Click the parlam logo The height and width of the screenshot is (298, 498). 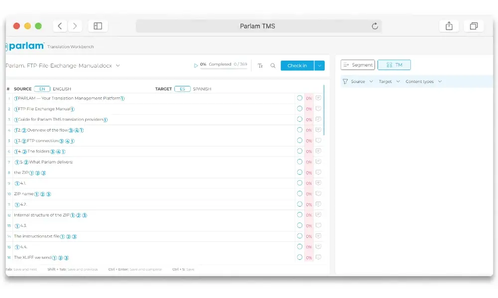click(x=25, y=46)
